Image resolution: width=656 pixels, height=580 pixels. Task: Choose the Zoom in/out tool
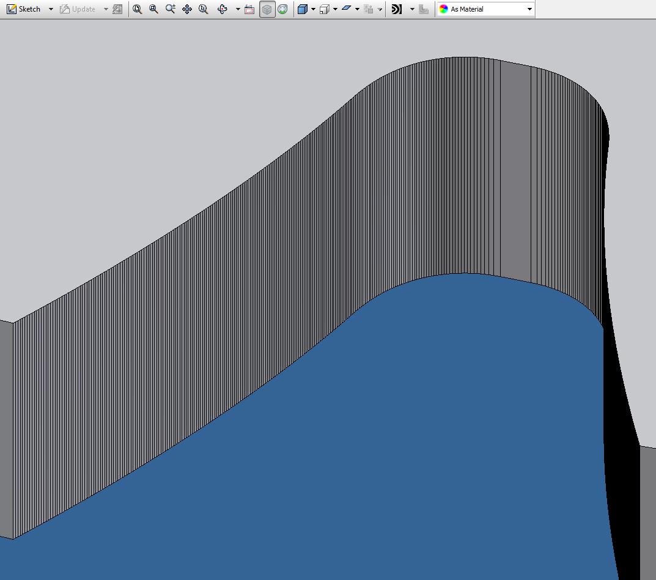click(x=171, y=9)
